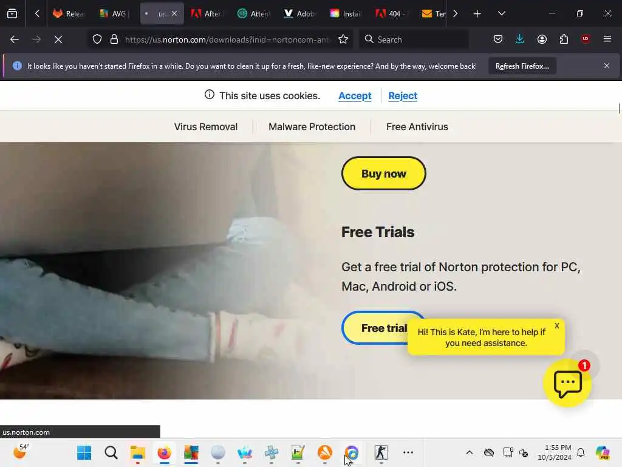Click the Buy now button
The image size is (622, 467).
click(x=384, y=173)
